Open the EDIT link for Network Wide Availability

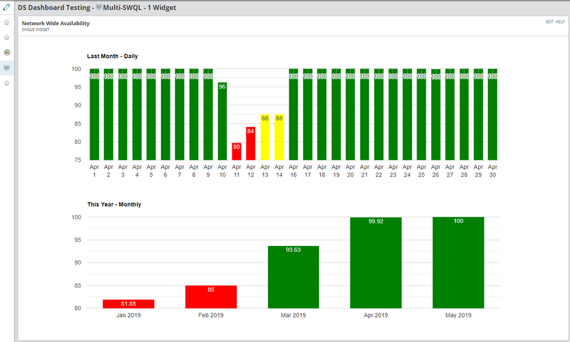pos(551,22)
